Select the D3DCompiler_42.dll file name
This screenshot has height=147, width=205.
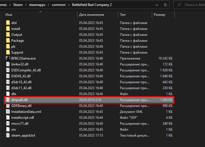(26, 70)
